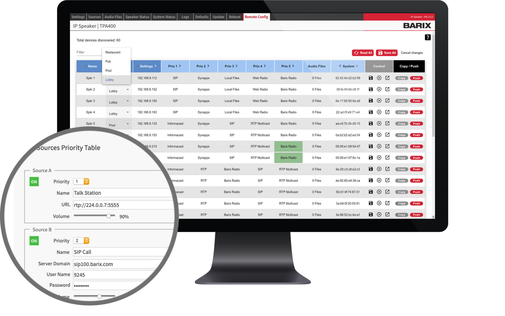
Task: Click the Filter input field
Action: pyautogui.click(x=89, y=52)
